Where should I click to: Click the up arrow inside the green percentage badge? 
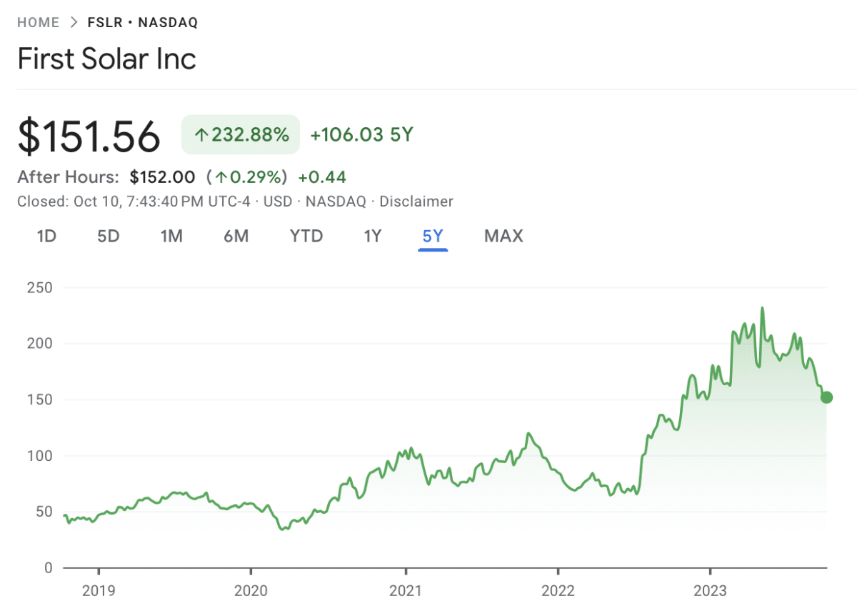click(202, 134)
